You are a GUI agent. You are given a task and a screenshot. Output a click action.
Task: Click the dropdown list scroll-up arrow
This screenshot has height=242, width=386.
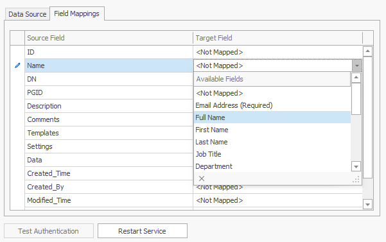tap(356, 78)
